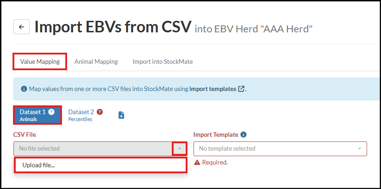Click the Import Template dropdown arrow
This screenshot has width=381, height=189.
click(x=360, y=148)
